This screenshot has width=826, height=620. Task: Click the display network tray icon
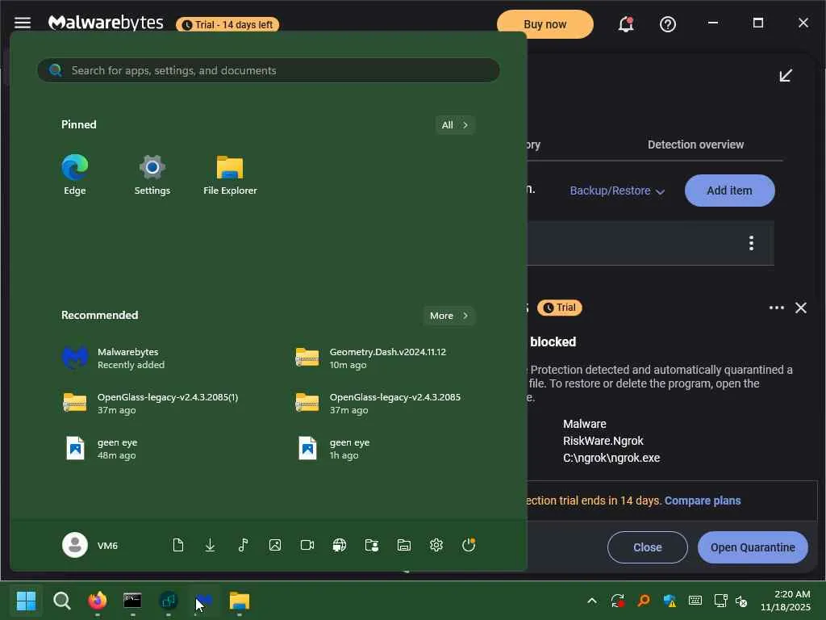pyautogui.click(x=720, y=601)
